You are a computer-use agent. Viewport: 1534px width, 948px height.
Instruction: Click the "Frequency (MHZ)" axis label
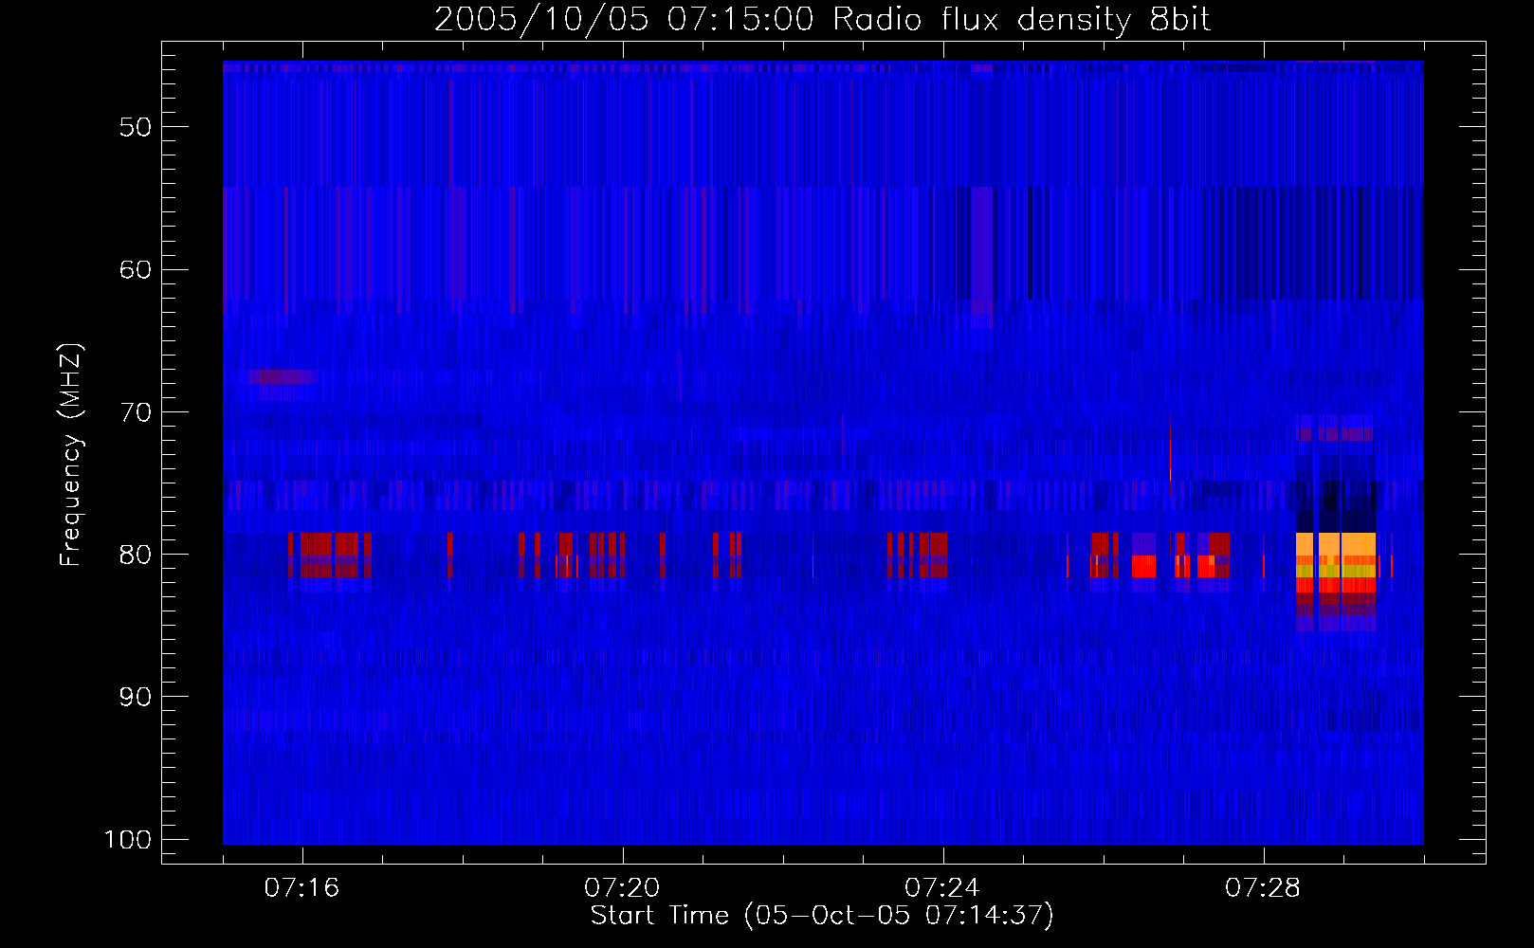click(71, 454)
